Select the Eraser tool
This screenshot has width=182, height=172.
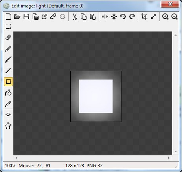click(x=8, y=37)
